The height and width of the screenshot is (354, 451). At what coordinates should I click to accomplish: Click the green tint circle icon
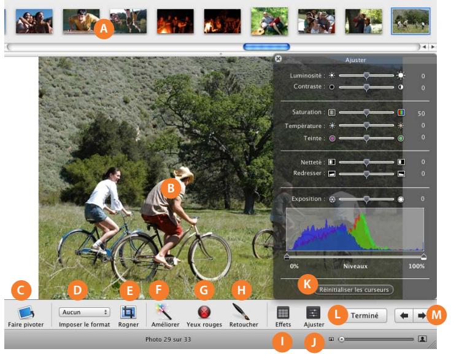[x=401, y=138]
